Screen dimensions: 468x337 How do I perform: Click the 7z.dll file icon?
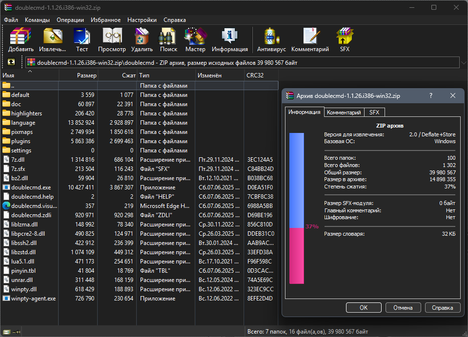coord(6,160)
